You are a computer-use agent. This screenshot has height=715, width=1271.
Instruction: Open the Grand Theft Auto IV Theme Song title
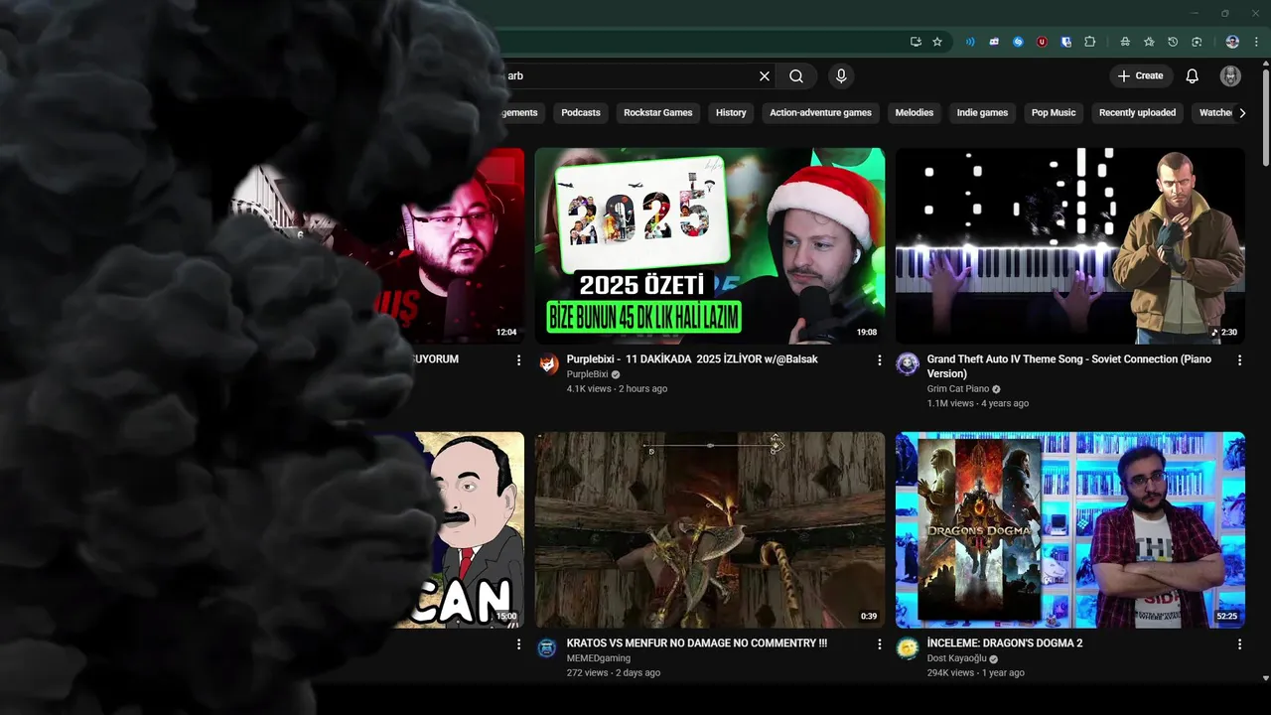pyautogui.click(x=1069, y=366)
